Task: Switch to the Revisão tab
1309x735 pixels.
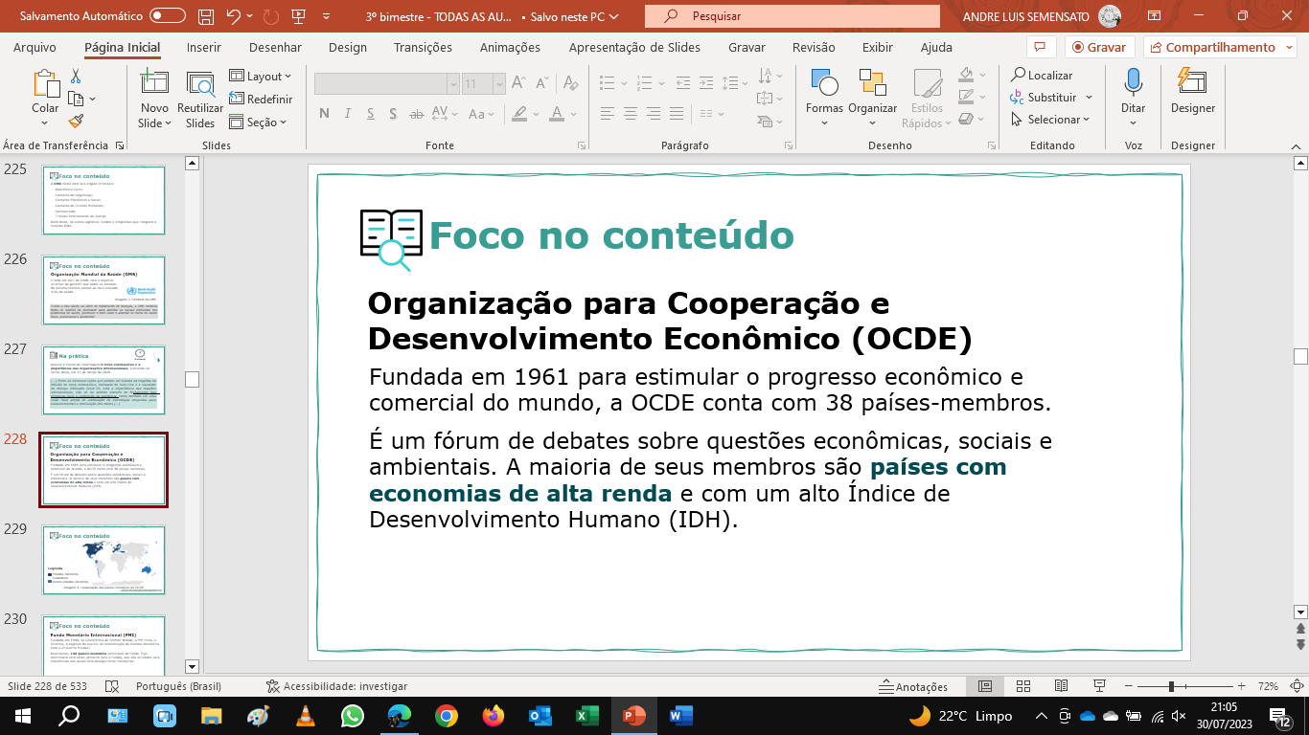Action: 814,47
